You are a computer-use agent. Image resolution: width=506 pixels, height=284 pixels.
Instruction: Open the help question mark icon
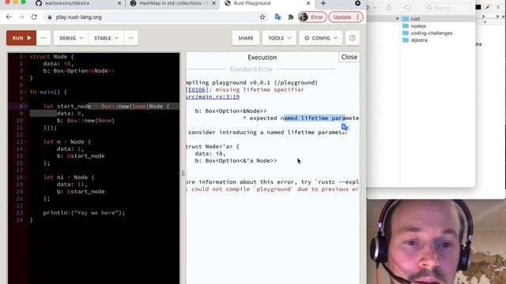click(x=353, y=38)
